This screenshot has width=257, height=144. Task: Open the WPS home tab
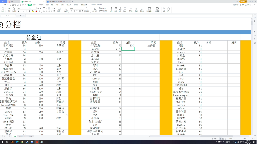tap(3, 2)
